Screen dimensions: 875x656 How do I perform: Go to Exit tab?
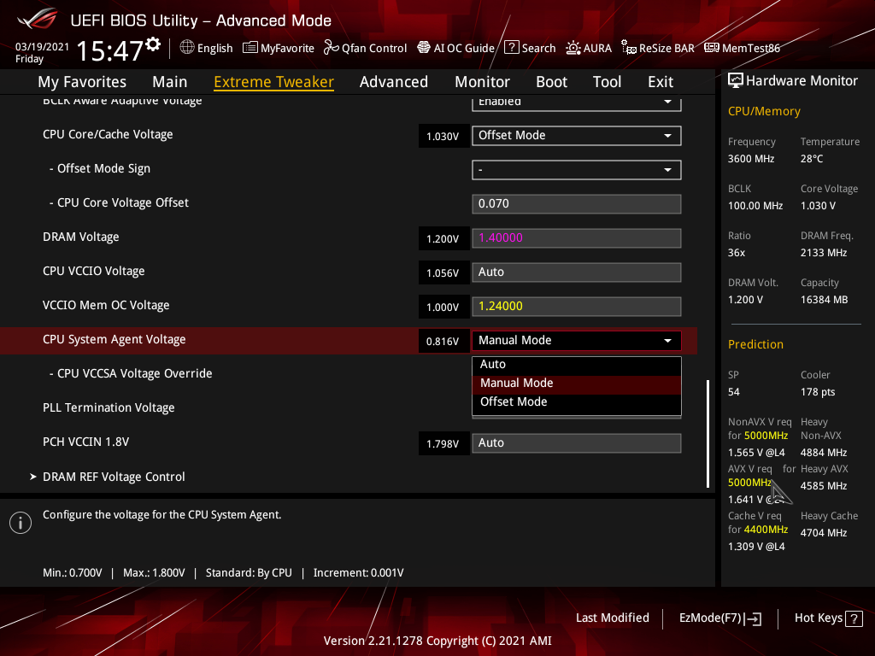661,81
